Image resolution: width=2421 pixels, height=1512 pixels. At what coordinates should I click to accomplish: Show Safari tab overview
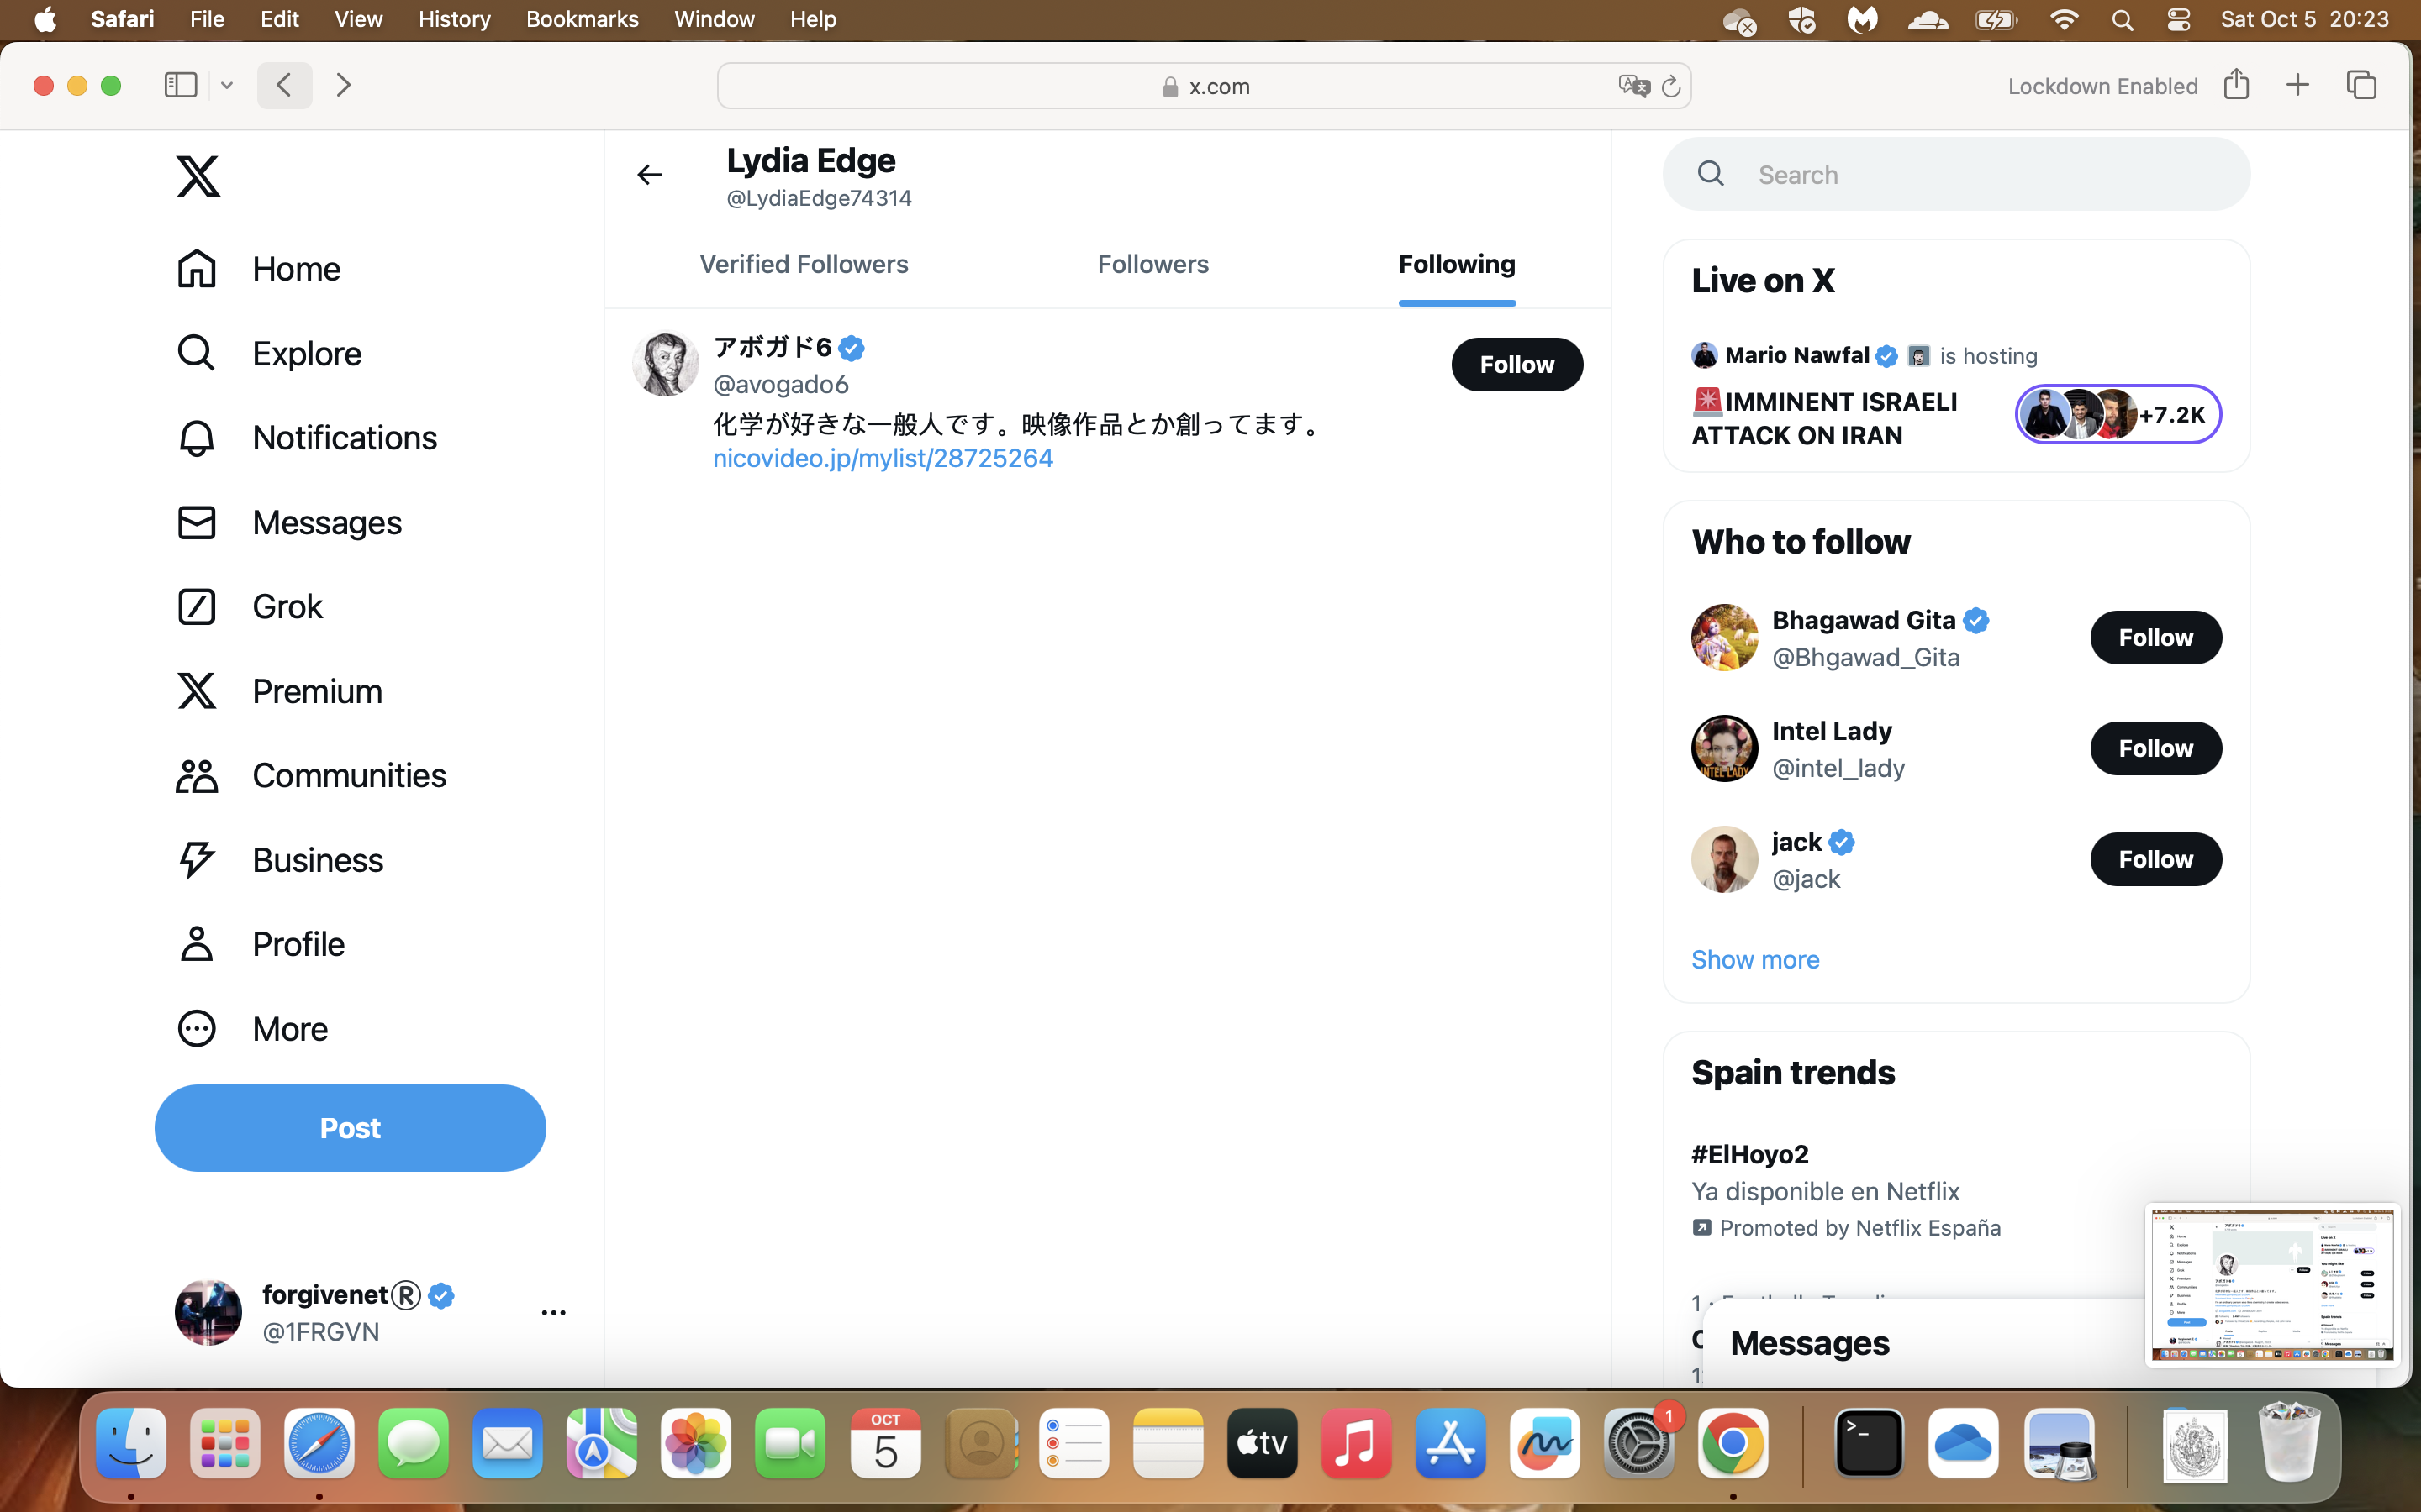[x=2361, y=85]
